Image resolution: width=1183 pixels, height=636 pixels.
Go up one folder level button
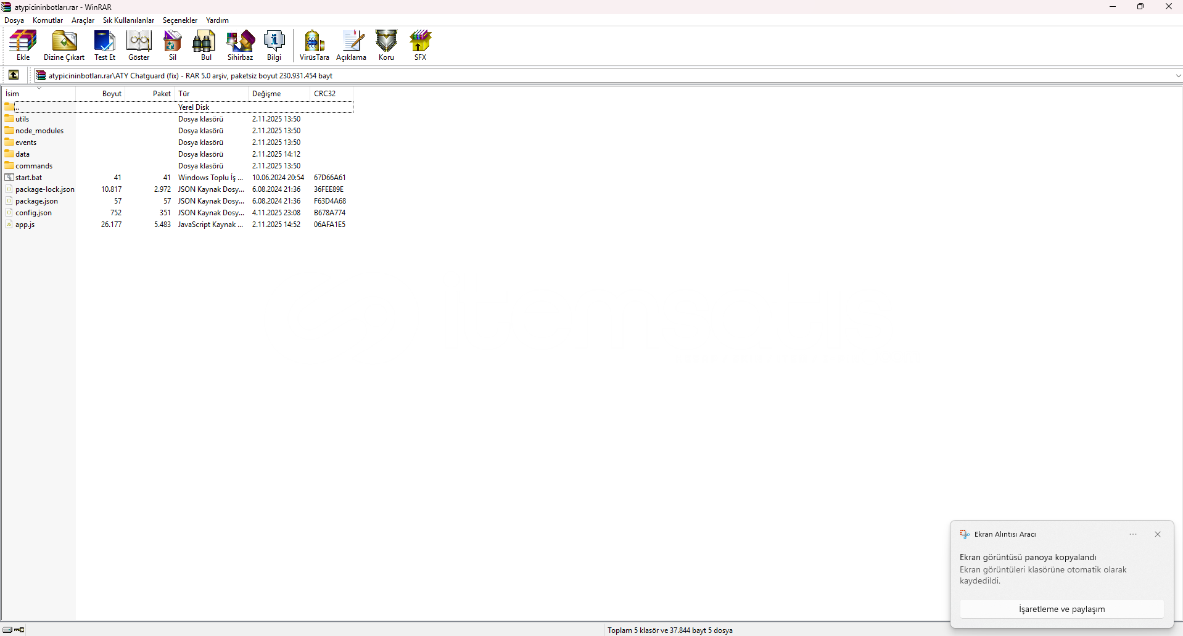pyautogui.click(x=14, y=75)
